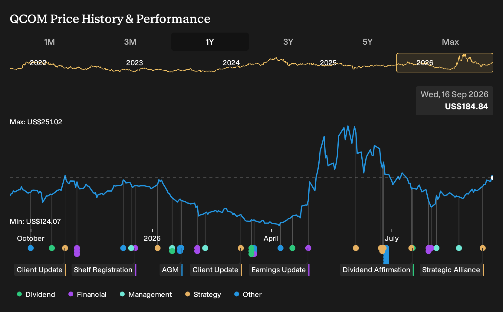Click the 2025 section of the overview chart
The image size is (503, 312).
click(328, 63)
